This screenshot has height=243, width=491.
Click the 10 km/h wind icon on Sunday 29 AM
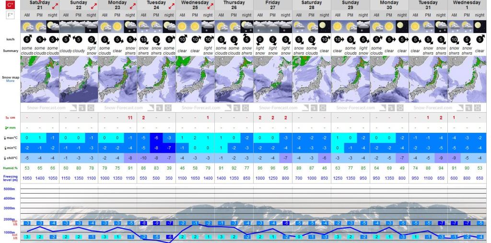(x=338, y=39)
